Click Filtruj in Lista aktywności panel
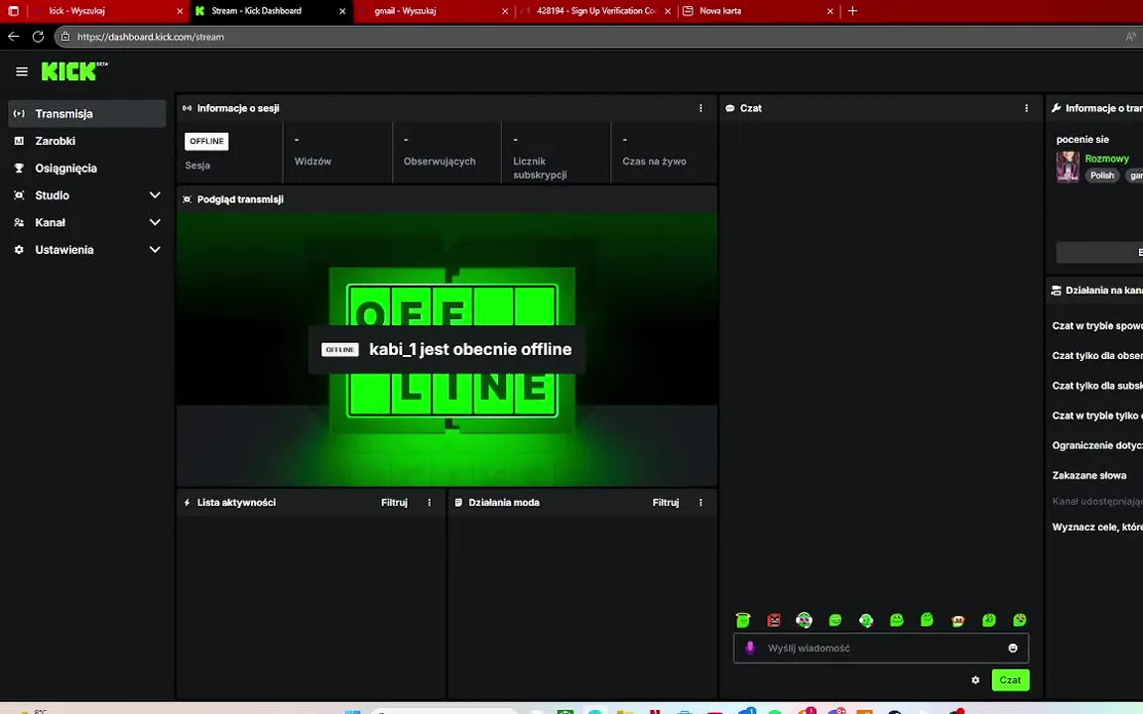1143x714 pixels. (x=394, y=503)
